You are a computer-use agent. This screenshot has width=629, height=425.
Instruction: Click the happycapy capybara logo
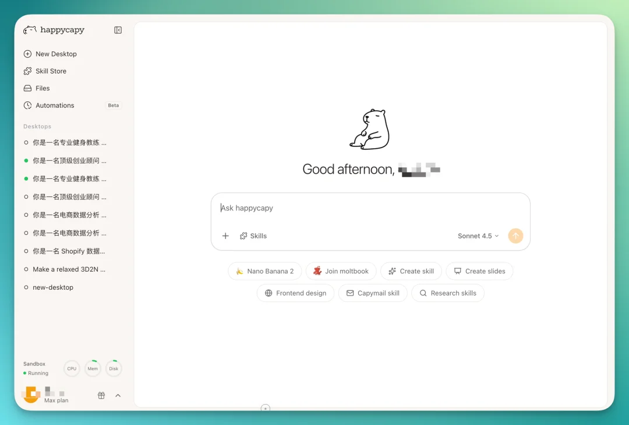click(x=29, y=30)
